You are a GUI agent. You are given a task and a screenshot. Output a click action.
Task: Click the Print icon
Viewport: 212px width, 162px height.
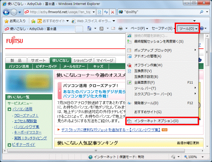tap(121, 28)
